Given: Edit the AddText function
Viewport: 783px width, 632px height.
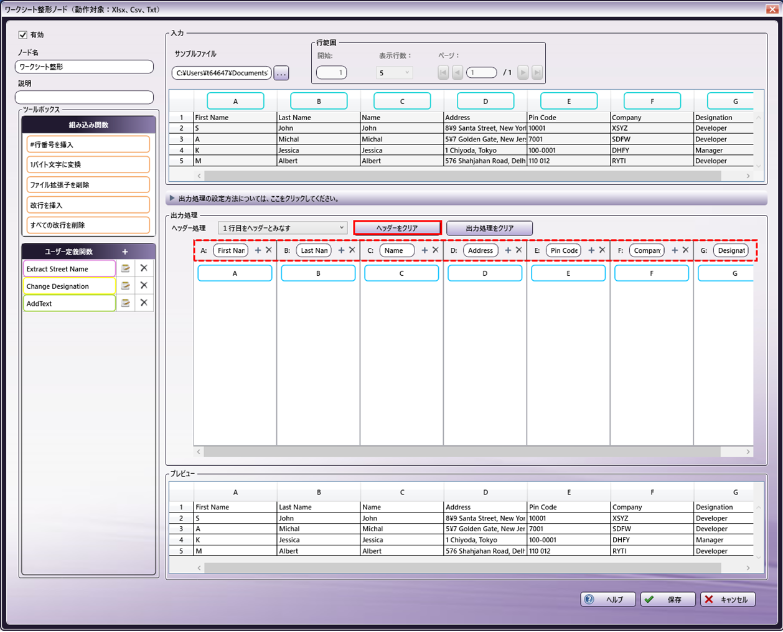Looking at the screenshot, I should coord(125,303).
